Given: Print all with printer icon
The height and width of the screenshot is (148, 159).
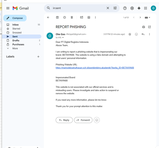Looking at the screenshot, I should click(143, 27).
